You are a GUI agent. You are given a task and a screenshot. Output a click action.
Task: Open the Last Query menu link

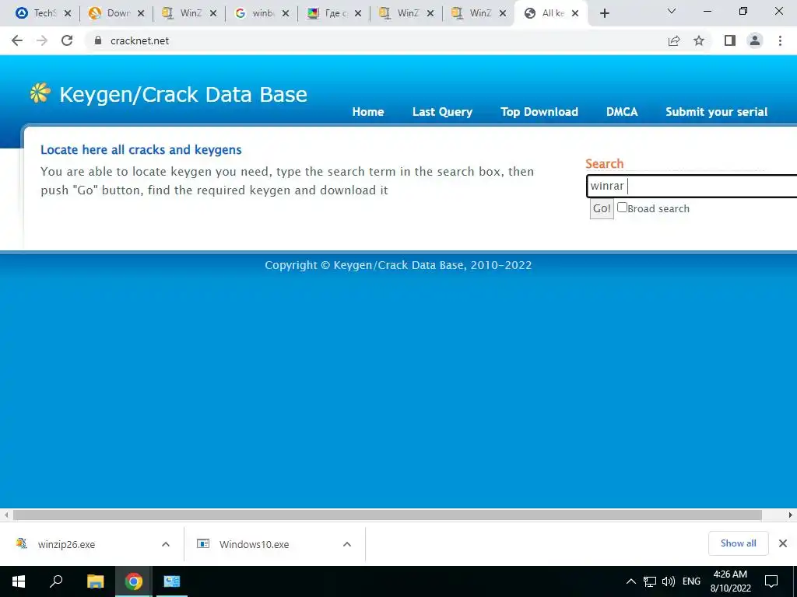pyautogui.click(x=442, y=112)
